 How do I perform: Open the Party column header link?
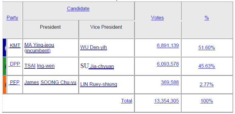pos(12,18)
